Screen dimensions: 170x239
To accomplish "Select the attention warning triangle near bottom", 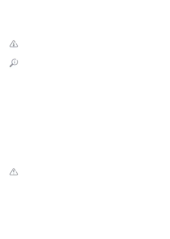I will (14, 172).
